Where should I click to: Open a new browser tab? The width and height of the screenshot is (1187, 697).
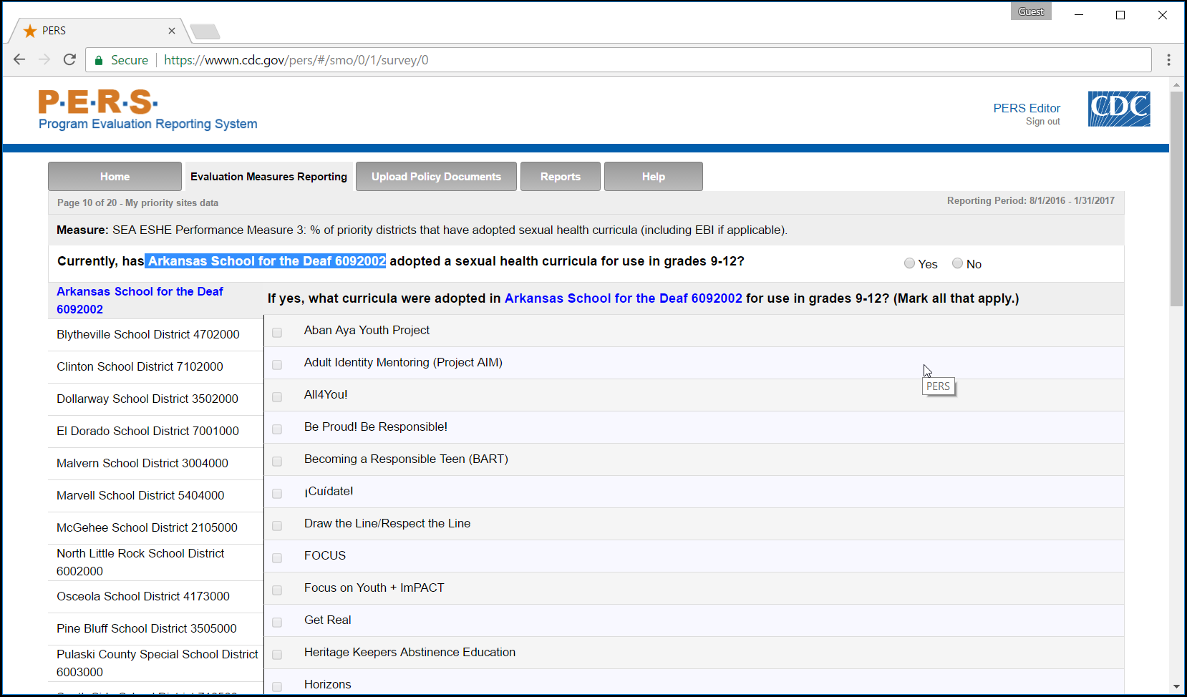(205, 31)
